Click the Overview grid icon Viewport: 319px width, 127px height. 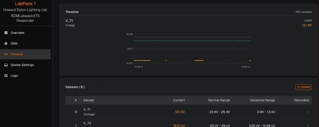6,33
